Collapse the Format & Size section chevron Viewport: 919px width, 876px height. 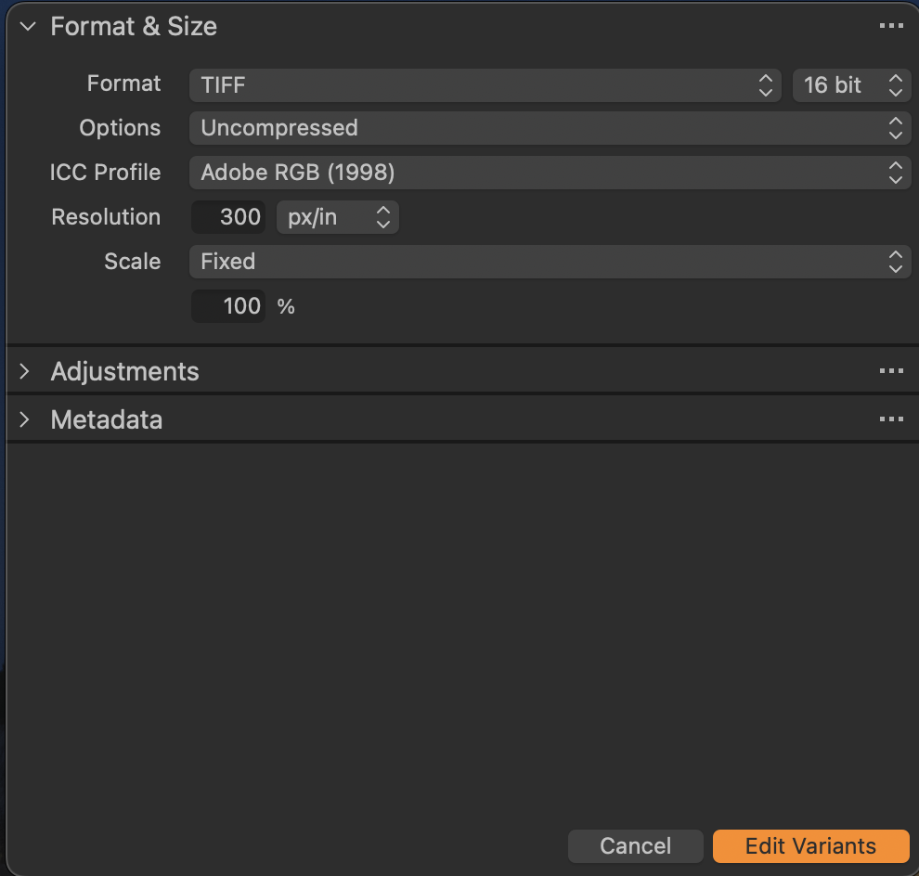27,26
